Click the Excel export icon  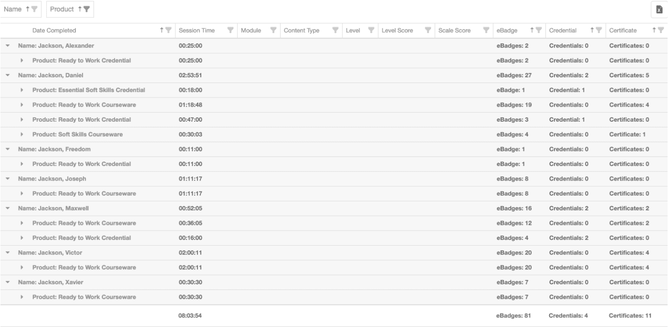pyautogui.click(x=659, y=10)
